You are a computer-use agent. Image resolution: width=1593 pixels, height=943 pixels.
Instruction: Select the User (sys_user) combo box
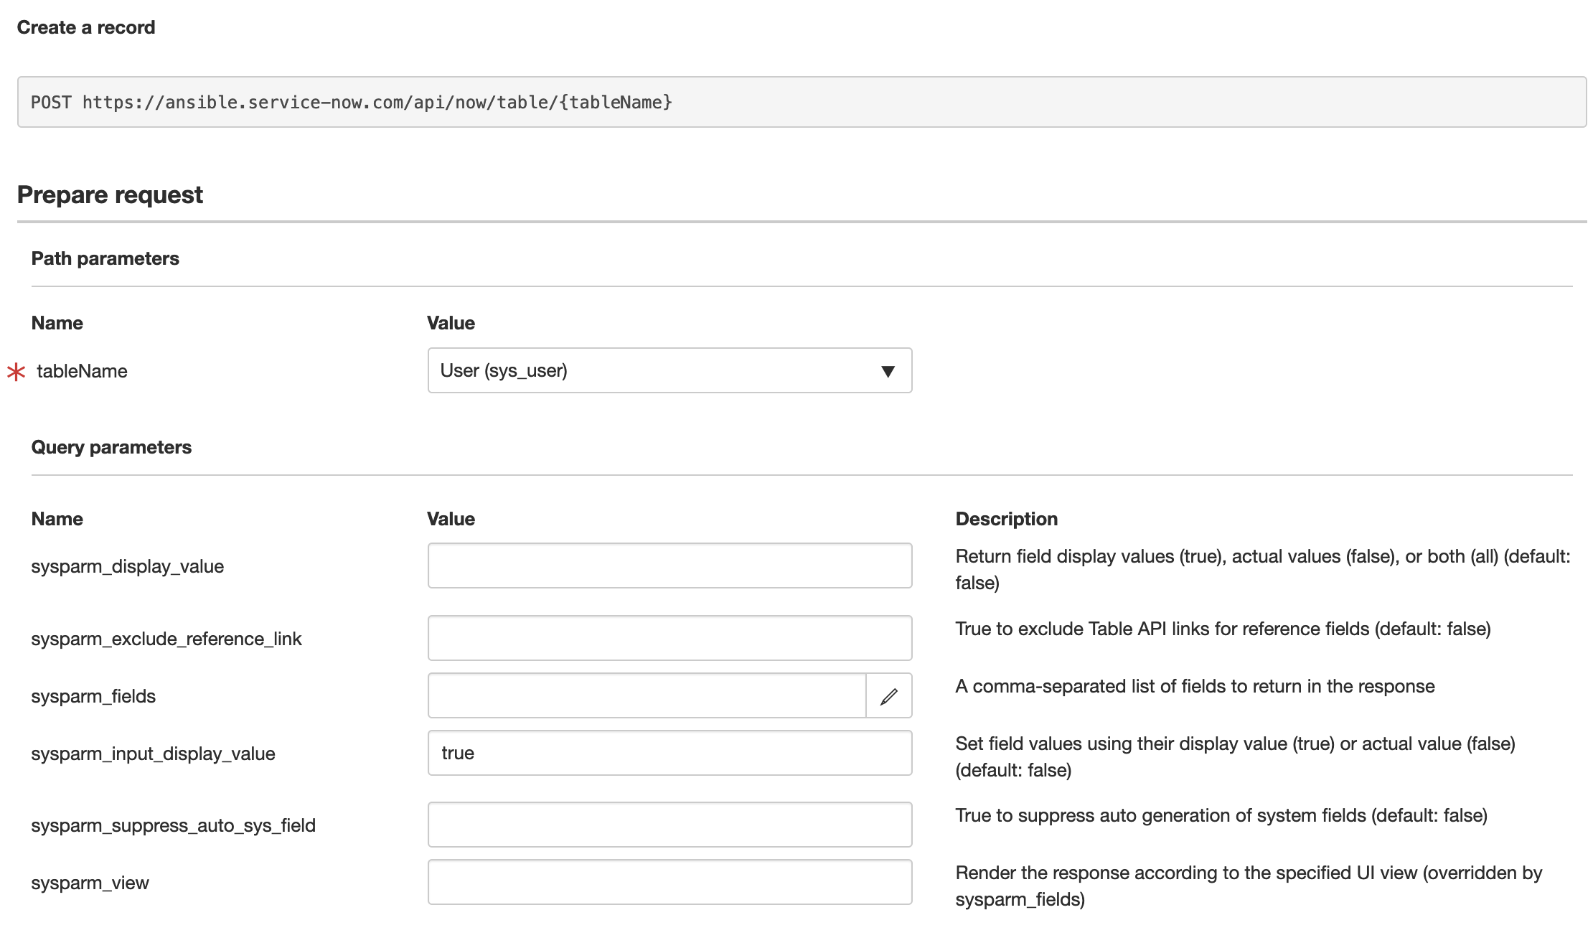tap(646, 371)
